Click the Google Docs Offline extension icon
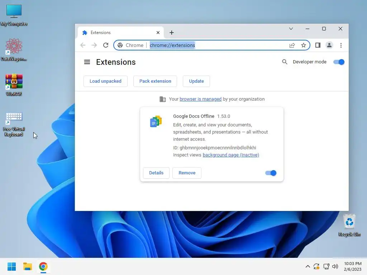This screenshot has height=275, width=367. [156, 122]
